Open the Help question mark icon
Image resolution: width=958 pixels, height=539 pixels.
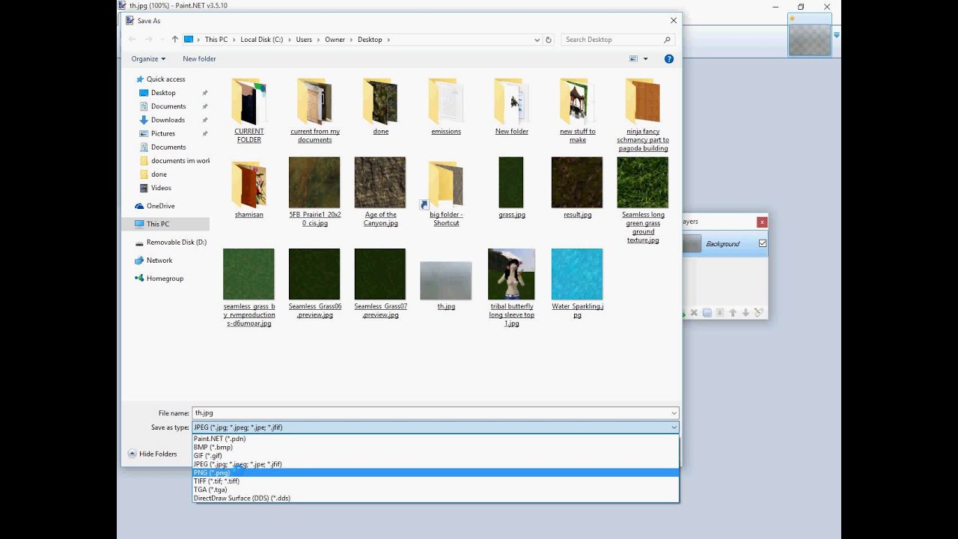click(669, 58)
